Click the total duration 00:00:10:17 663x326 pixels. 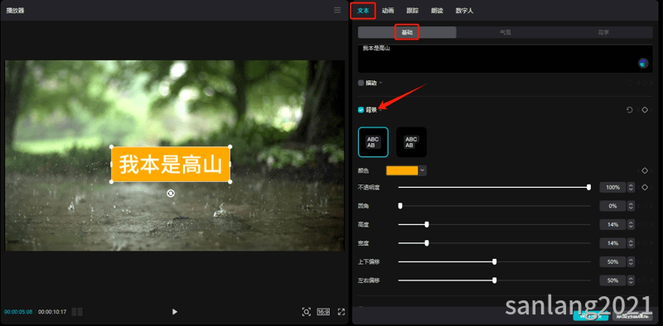pos(52,312)
